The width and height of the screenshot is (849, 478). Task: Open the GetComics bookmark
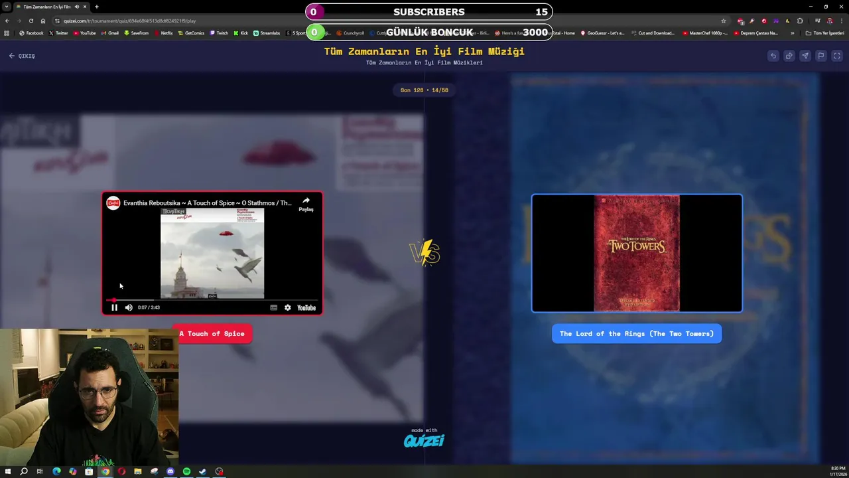coord(191,33)
